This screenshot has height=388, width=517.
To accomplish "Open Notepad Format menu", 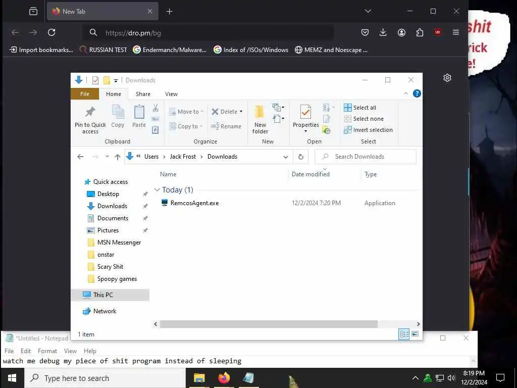I will click(x=47, y=351).
